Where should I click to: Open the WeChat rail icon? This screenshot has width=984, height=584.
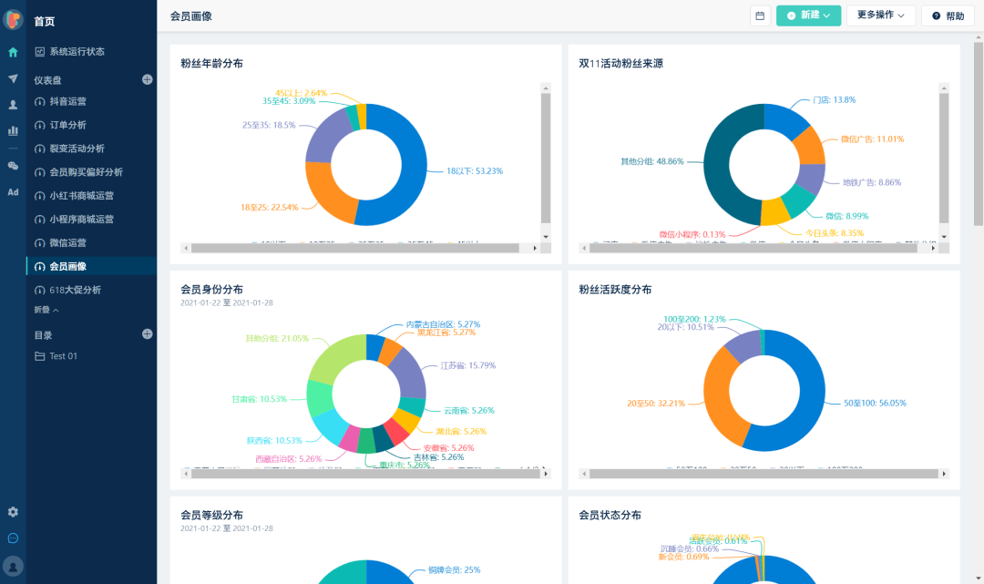[13, 166]
